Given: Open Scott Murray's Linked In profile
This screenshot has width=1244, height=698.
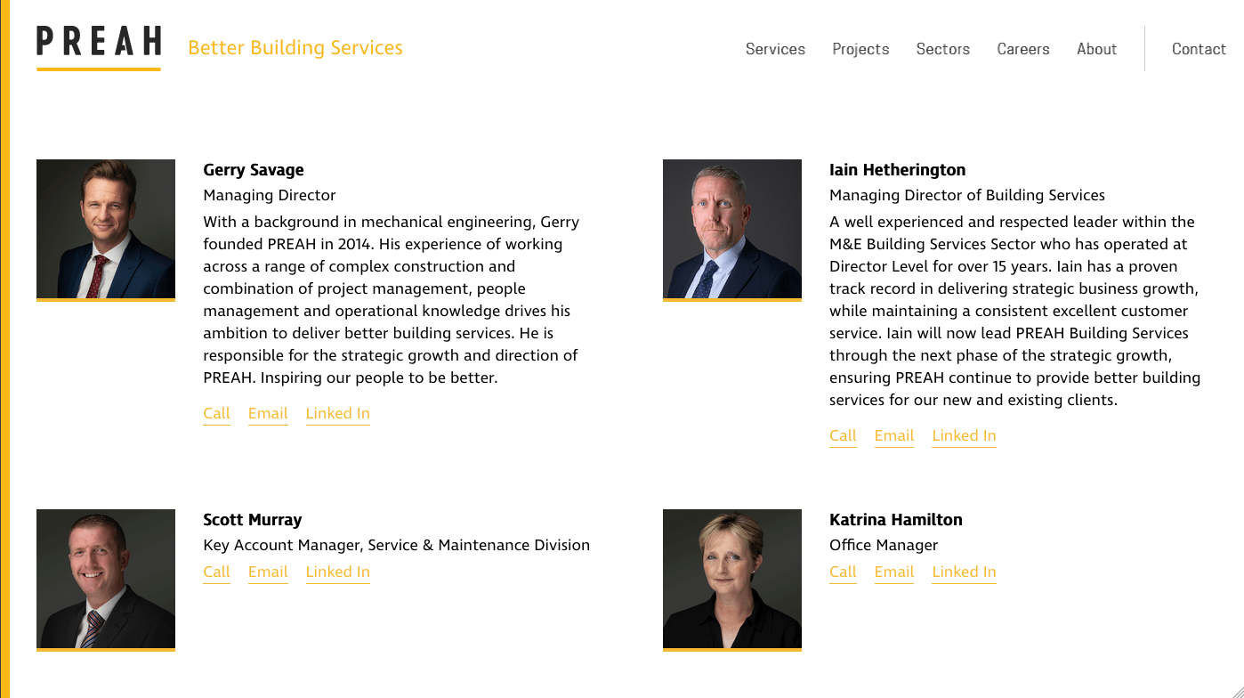Looking at the screenshot, I should pos(337,572).
